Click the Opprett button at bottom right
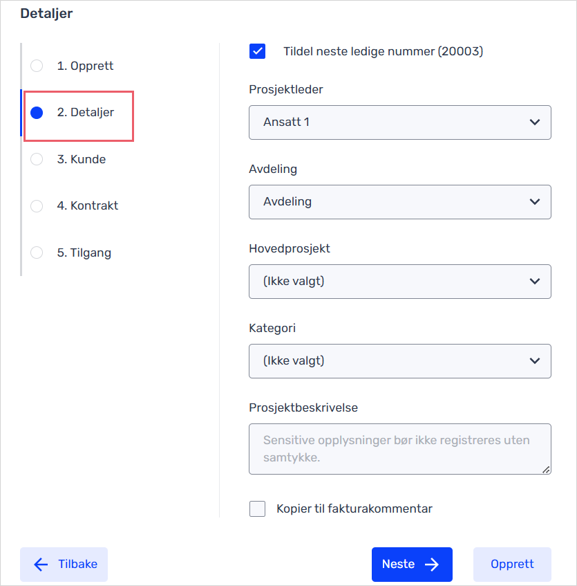 point(513,565)
